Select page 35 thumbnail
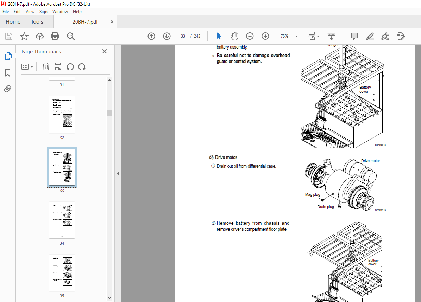 pyautogui.click(x=62, y=273)
